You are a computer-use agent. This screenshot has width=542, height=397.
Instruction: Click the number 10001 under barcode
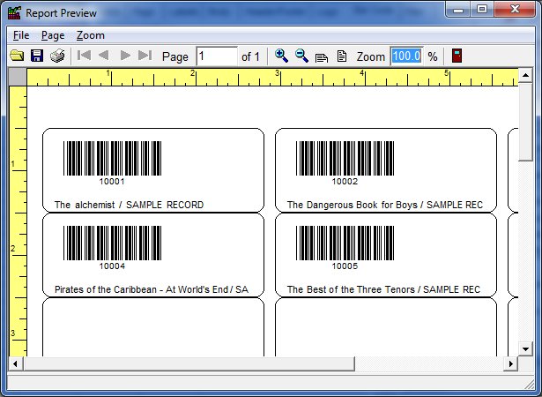tap(112, 182)
